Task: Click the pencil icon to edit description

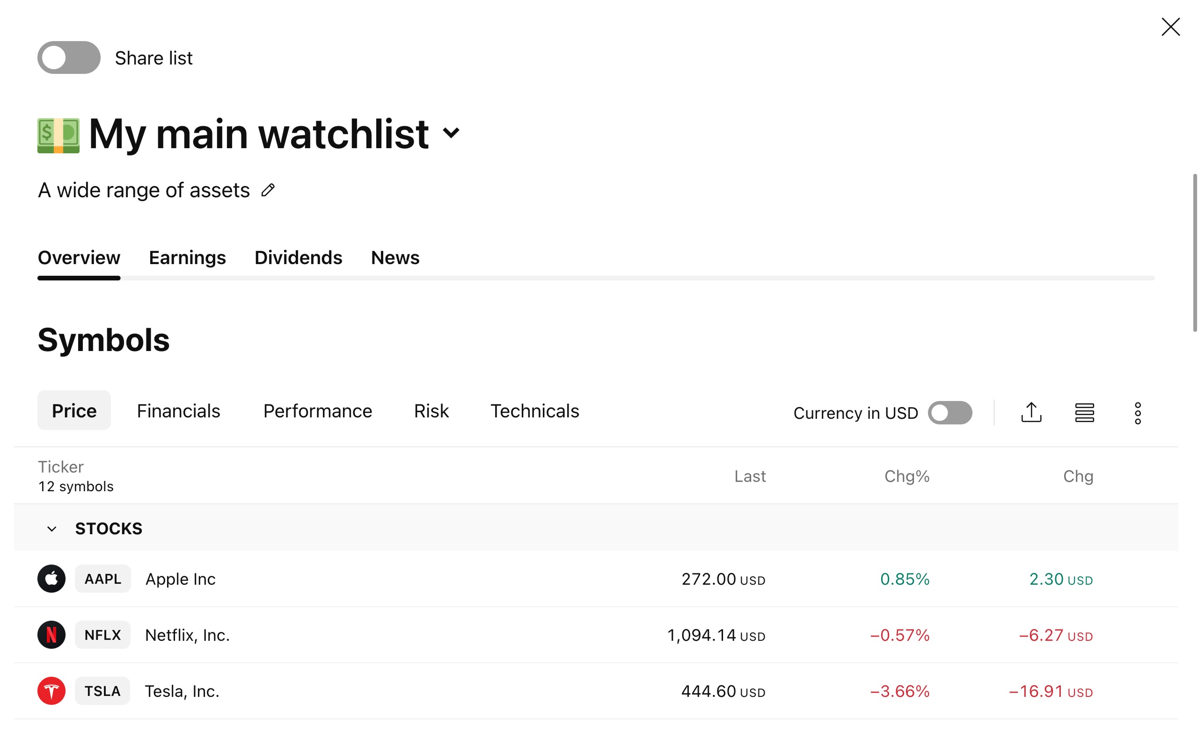Action: (268, 190)
